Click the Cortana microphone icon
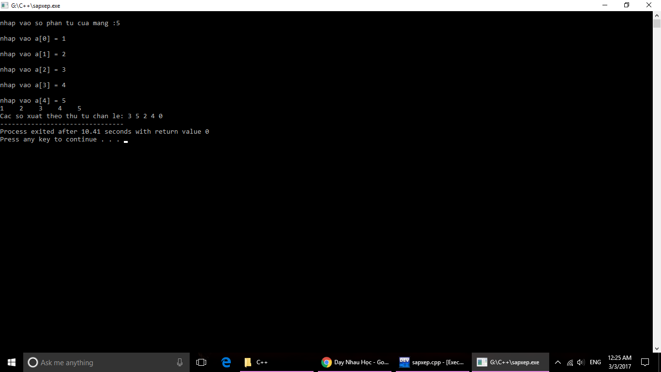Screen dimensions: 661x372 [180, 362]
